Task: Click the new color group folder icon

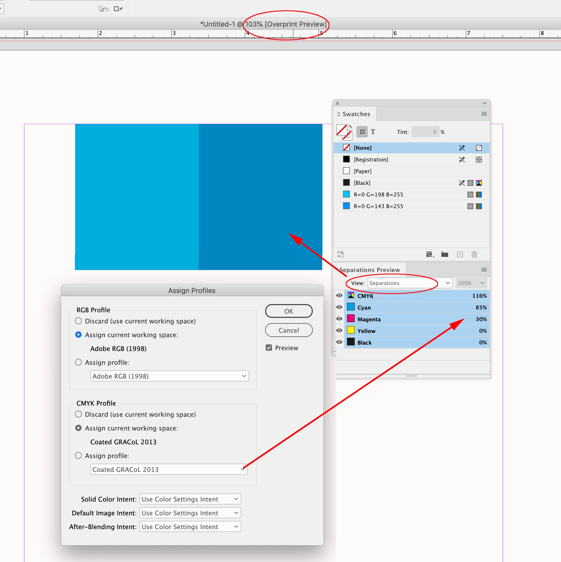Action: pyautogui.click(x=444, y=254)
